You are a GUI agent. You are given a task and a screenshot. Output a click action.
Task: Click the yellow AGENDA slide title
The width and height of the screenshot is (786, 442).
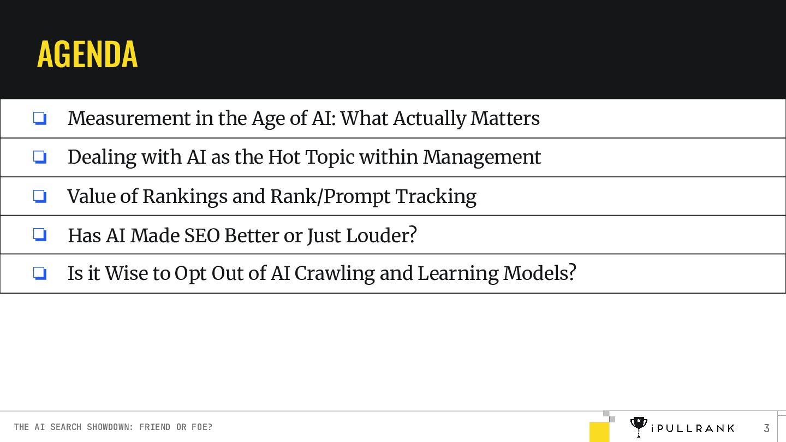[87, 53]
